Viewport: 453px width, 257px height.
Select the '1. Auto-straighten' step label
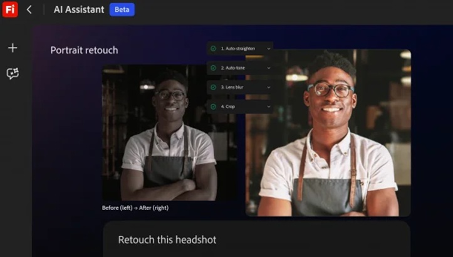click(x=237, y=48)
